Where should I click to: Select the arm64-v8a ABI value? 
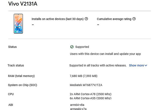point(77,105)
